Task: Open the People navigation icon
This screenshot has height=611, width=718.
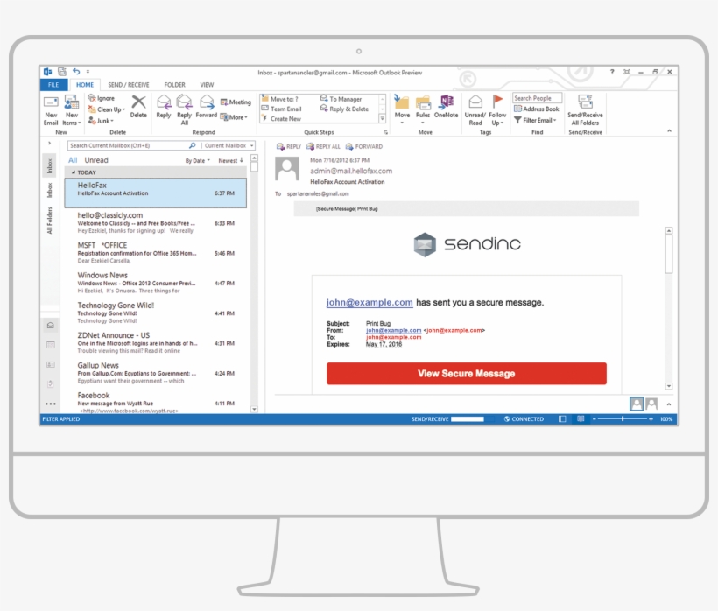Action: click(x=51, y=364)
